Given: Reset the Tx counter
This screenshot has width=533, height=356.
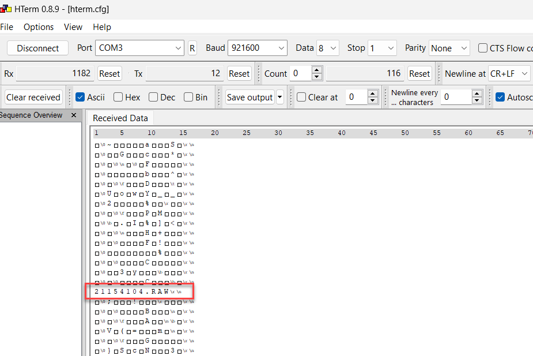Looking at the screenshot, I should point(239,74).
